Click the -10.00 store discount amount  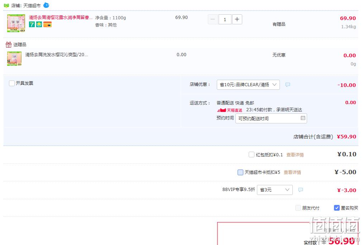[347, 85]
